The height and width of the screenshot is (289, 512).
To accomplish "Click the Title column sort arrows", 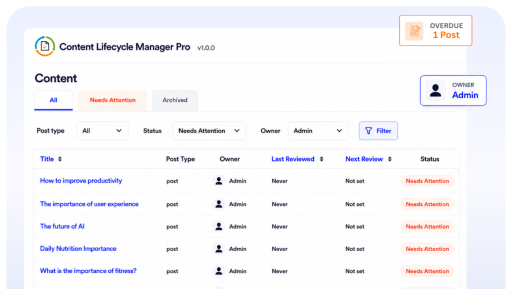I will pyautogui.click(x=60, y=159).
